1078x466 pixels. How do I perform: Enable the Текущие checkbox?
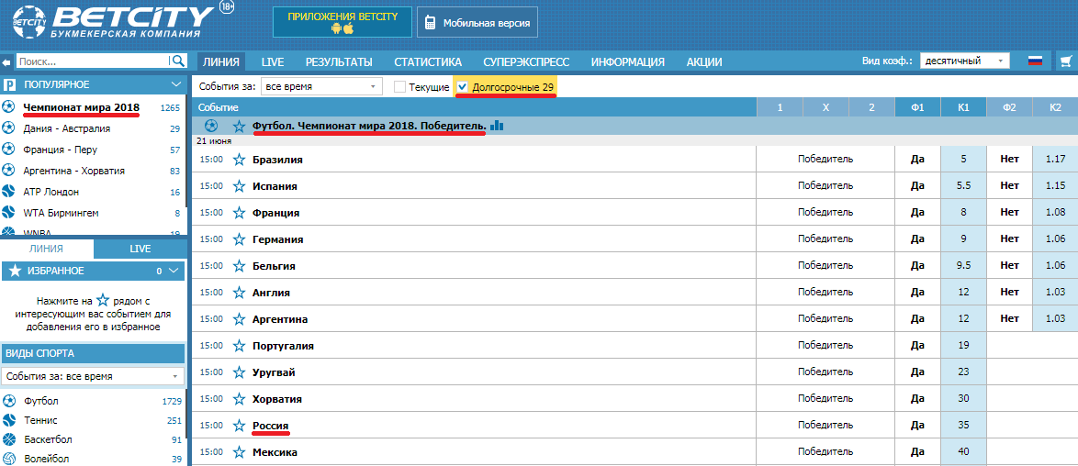[x=399, y=87]
